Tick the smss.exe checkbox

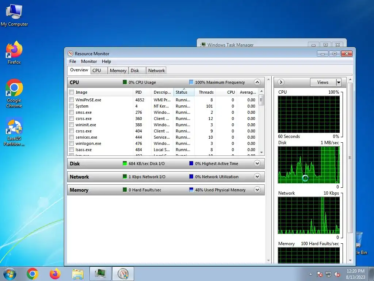[71, 112]
